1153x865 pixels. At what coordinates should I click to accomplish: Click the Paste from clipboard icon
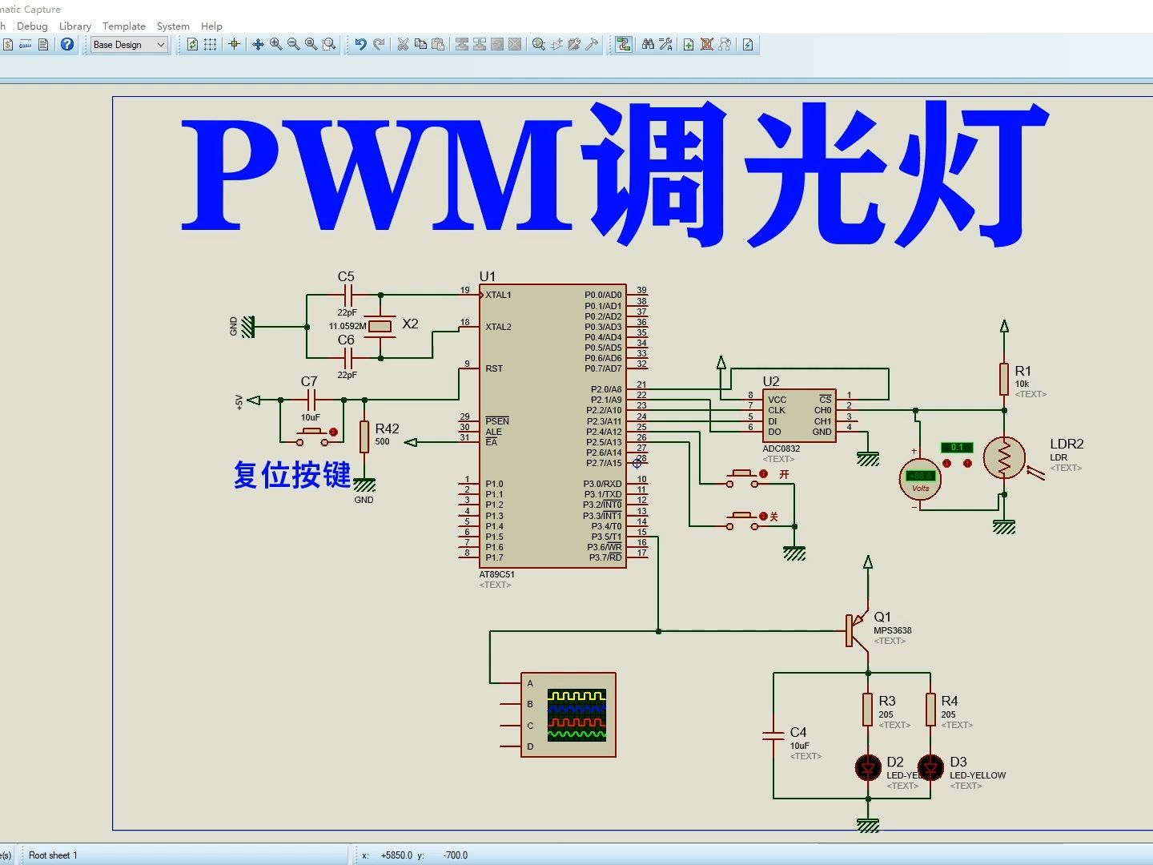[x=438, y=45]
